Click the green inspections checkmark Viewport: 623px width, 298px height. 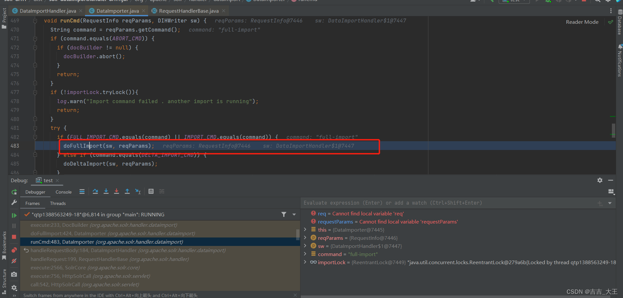pos(610,22)
